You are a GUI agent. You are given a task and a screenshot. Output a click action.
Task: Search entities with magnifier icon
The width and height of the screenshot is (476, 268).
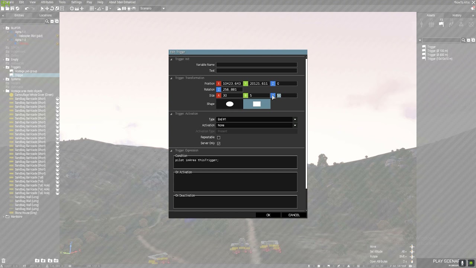[x=47, y=21]
